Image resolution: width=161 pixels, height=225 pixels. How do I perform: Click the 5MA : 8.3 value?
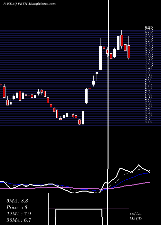(x=17, y=201)
